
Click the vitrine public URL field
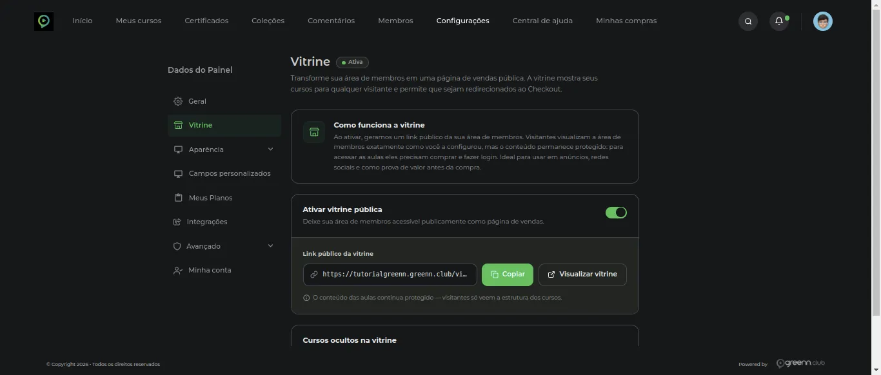pyautogui.click(x=390, y=274)
